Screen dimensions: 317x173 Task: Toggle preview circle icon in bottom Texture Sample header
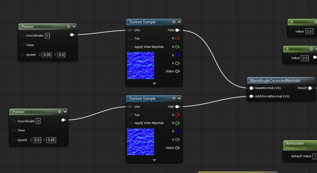click(x=174, y=99)
